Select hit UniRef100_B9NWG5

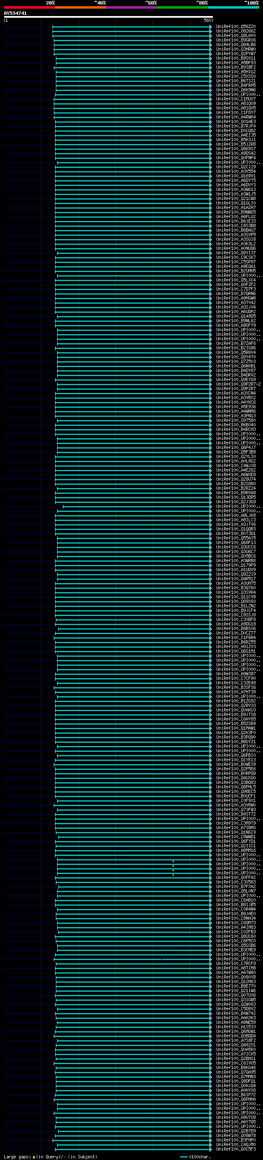point(236,212)
